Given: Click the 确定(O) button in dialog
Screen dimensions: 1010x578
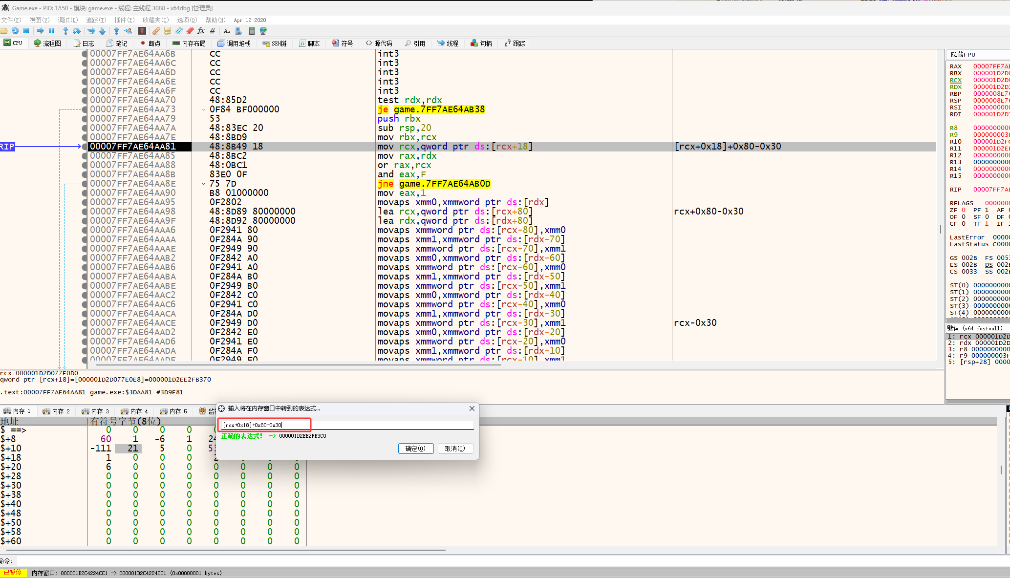Looking at the screenshot, I should pos(415,449).
